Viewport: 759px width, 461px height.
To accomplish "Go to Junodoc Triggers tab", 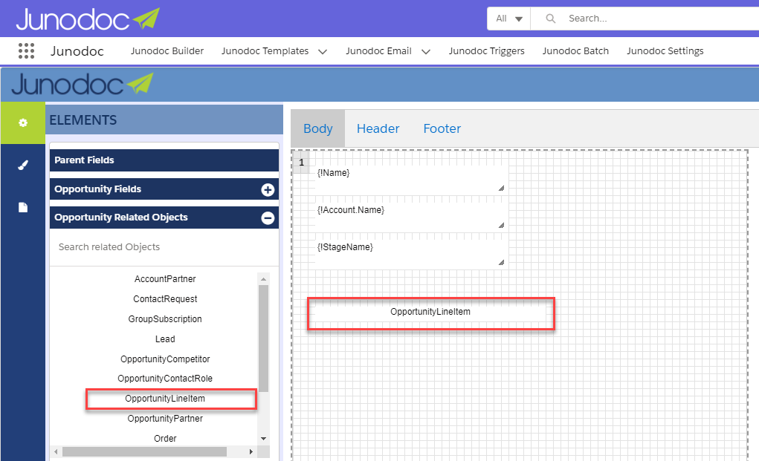I will coord(486,50).
